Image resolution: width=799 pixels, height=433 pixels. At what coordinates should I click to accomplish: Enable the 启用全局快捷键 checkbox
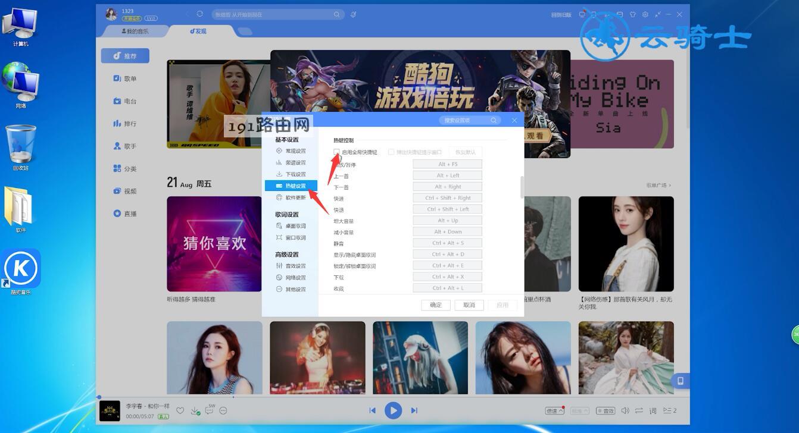pos(337,152)
